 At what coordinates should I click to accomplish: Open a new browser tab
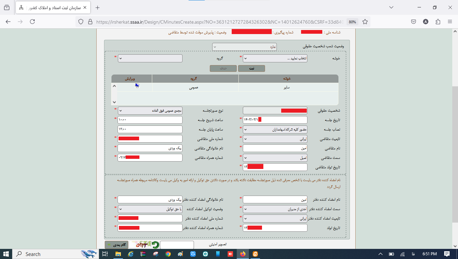pyautogui.click(x=98, y=7)
